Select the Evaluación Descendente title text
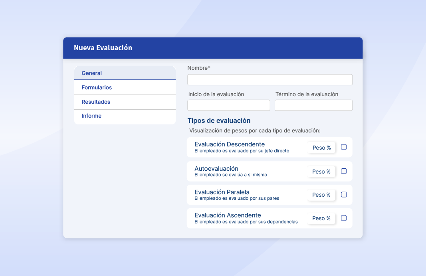Image resolution: width=426 pixels, height=276 pixels. point(229,144)
